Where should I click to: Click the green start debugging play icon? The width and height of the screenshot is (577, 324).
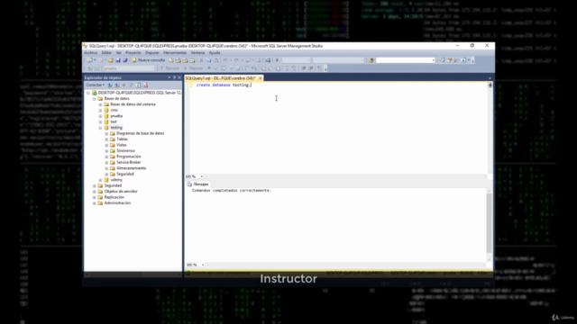pos(277,60)
